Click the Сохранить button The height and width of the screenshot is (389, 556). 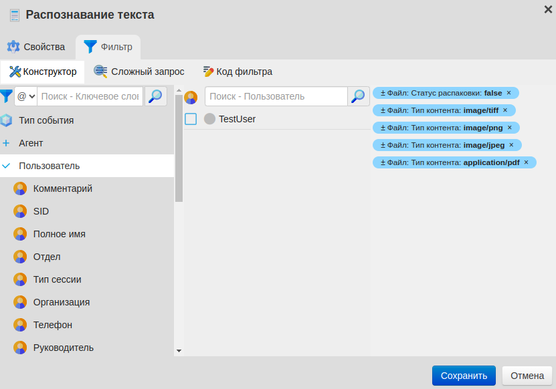pos(464,376)
